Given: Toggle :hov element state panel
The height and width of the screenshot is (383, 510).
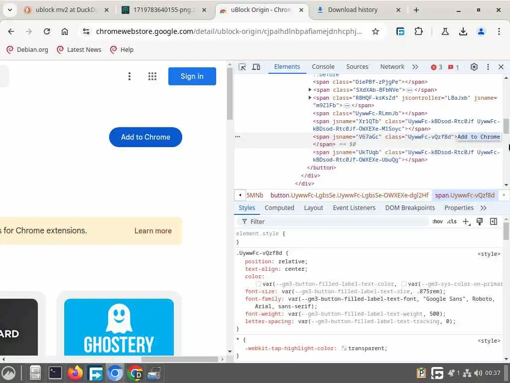Looking at the screenshot, I should [437, 221].
